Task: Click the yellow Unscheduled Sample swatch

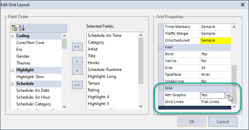Action: (215, 41)
